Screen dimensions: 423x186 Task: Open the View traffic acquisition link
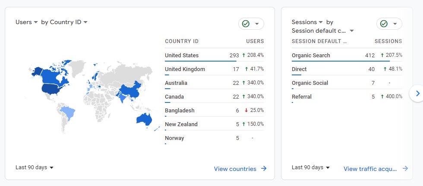click(x=370, y=169)
